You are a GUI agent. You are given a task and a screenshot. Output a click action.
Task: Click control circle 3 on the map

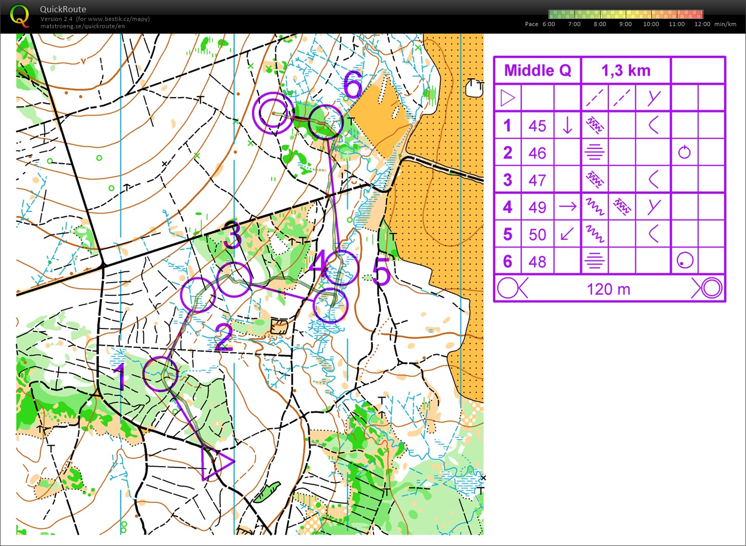[x=234, y=279]
